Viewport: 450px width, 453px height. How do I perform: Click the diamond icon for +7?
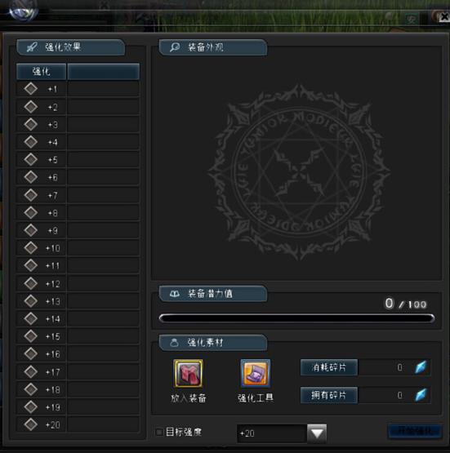(x=31, y=195)
